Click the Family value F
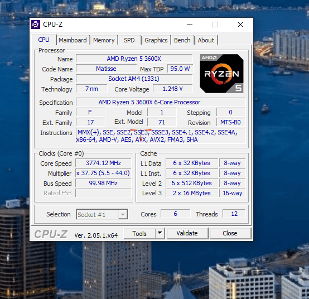This screenshot has height=299, width=309. [90, 112]
